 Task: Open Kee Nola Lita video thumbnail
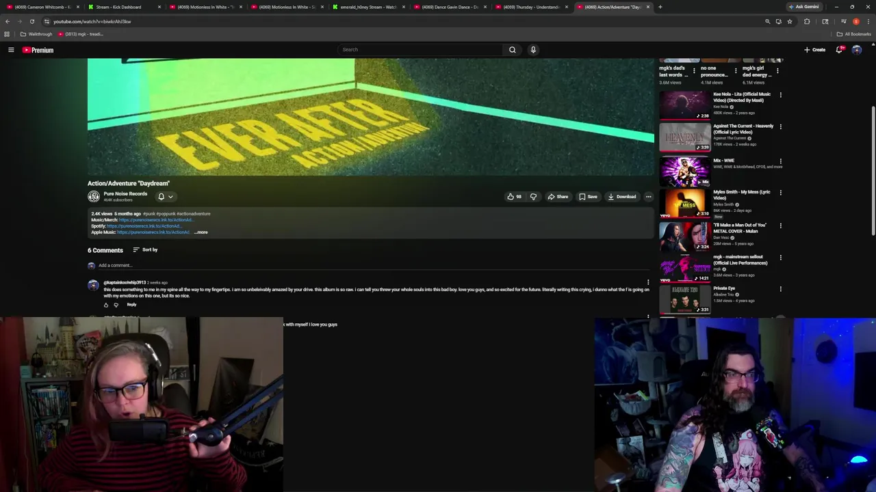pos(684,105)
